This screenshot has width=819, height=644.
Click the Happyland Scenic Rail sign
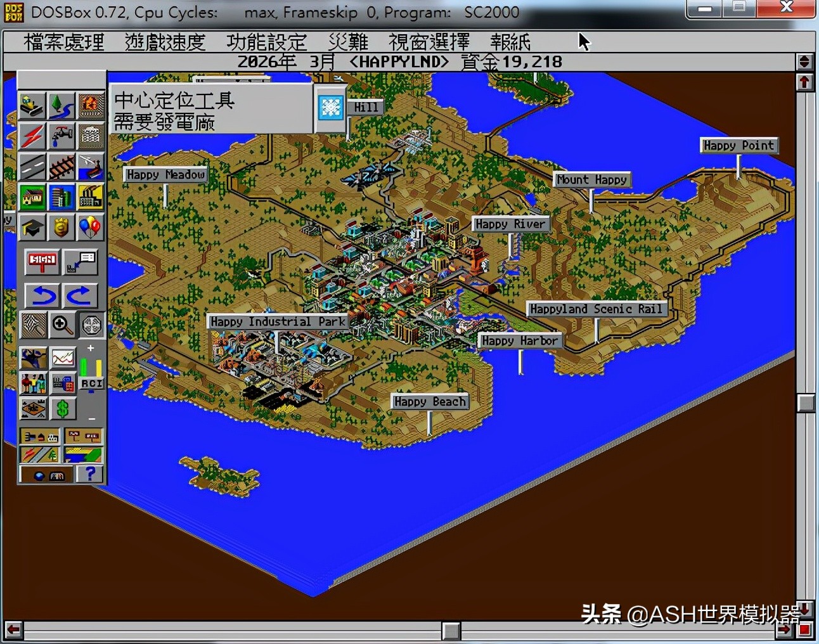[x=597, y=309]
